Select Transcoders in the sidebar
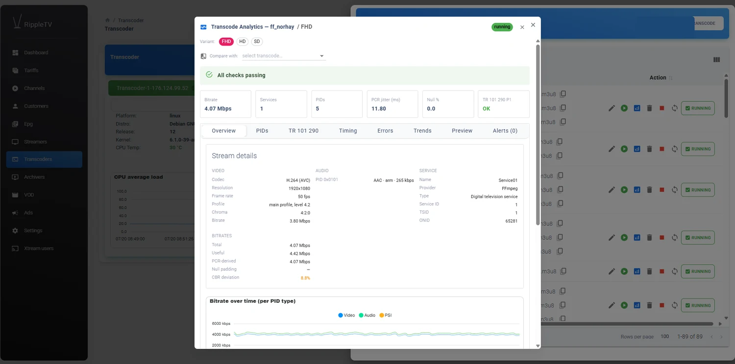735x364 pixels. (x=44, y=159)
